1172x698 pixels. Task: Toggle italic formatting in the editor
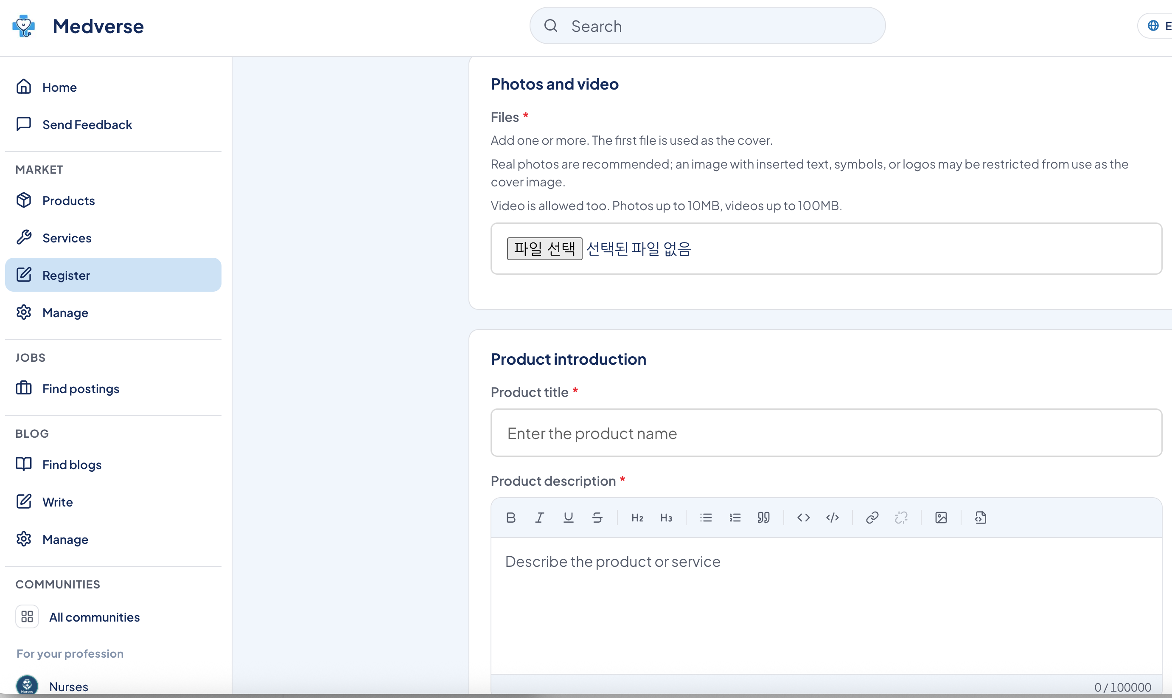click(x=539, y=518)
